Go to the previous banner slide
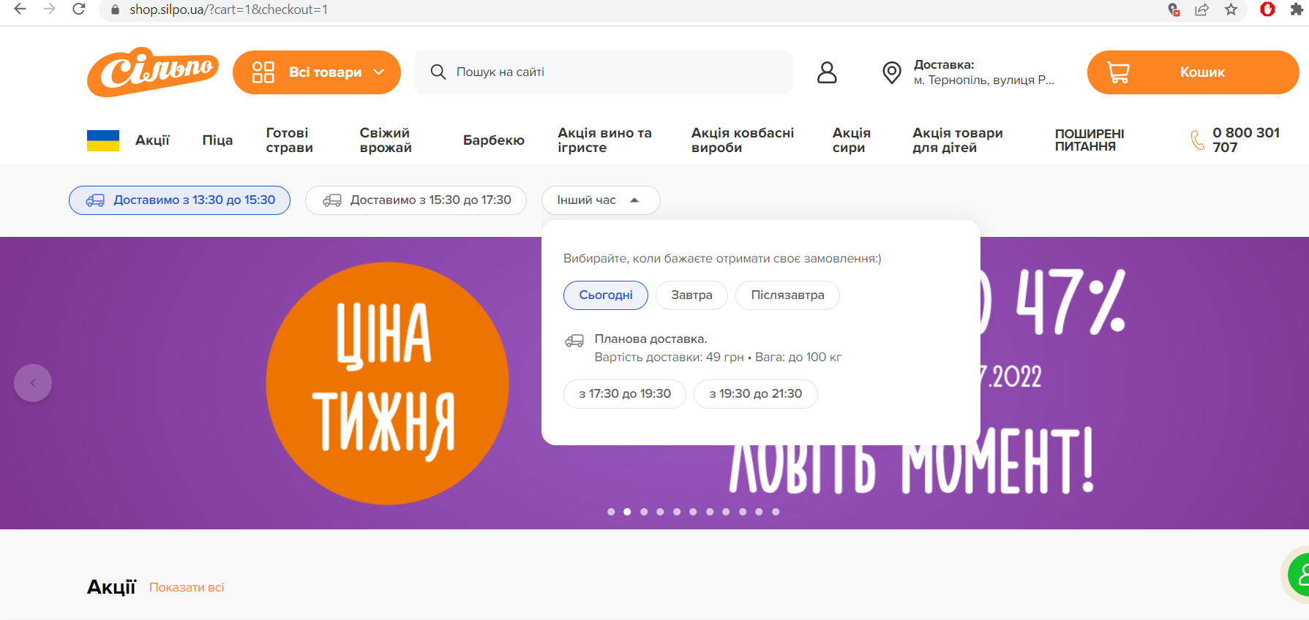The image size is (1309, 620). 33,383
